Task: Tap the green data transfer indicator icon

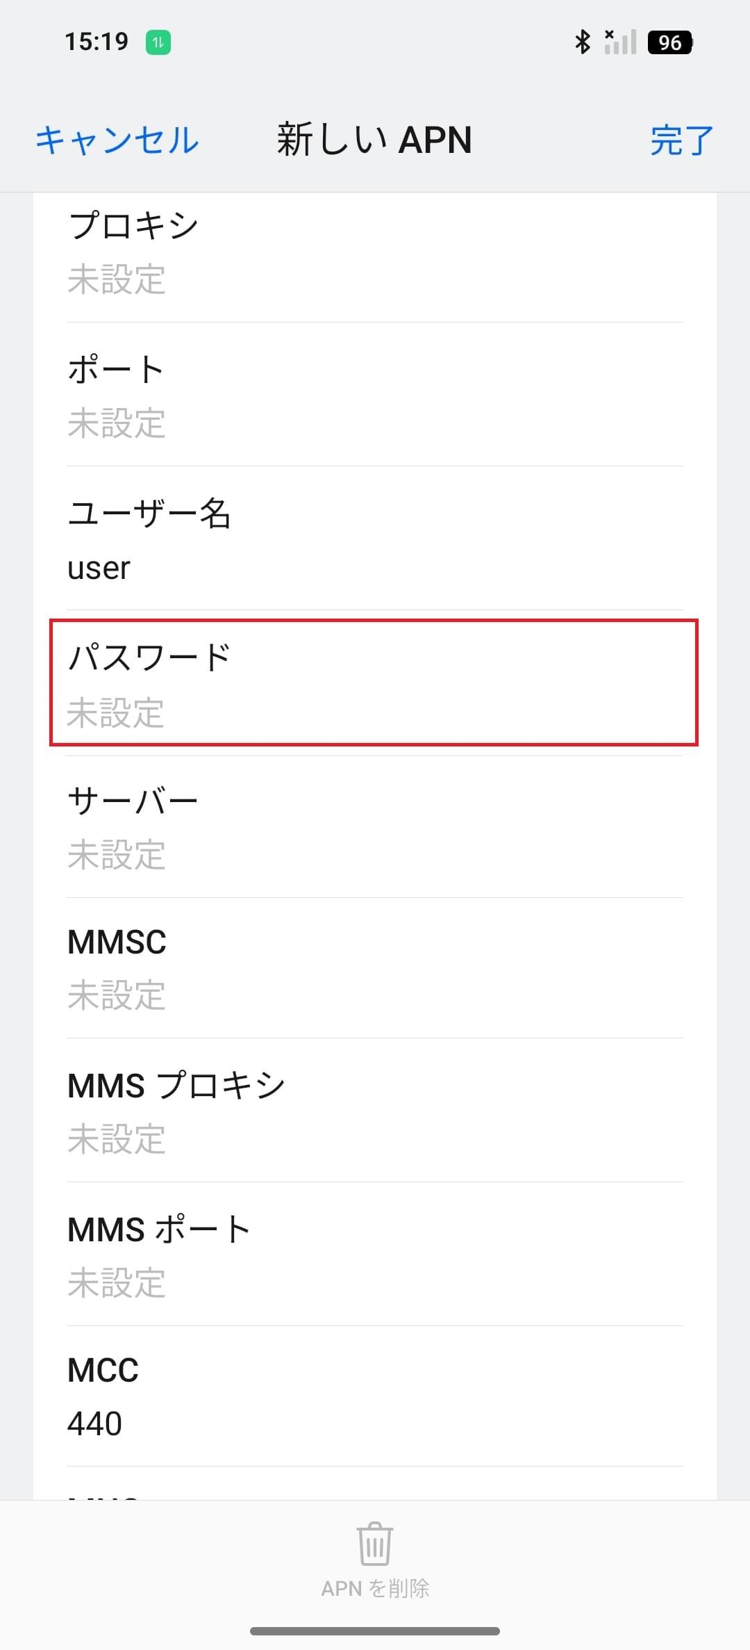Action: pos(158,42)
